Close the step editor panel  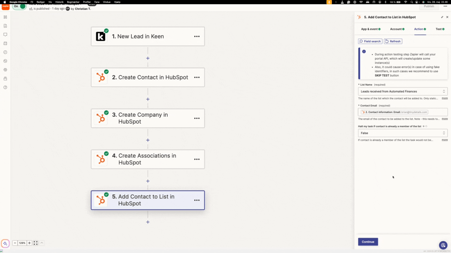click(447, 17)
